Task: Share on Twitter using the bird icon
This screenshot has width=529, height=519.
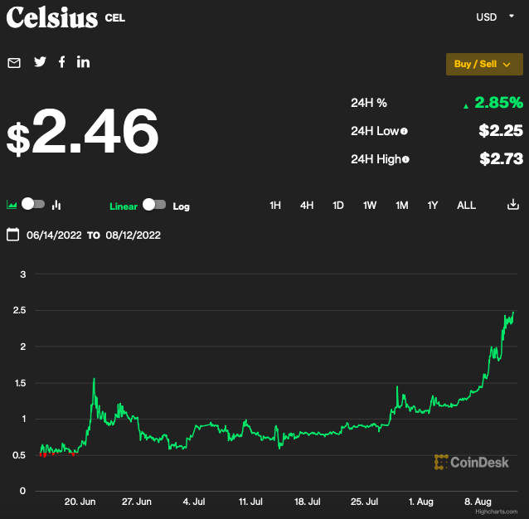Action: pos(40,61)
